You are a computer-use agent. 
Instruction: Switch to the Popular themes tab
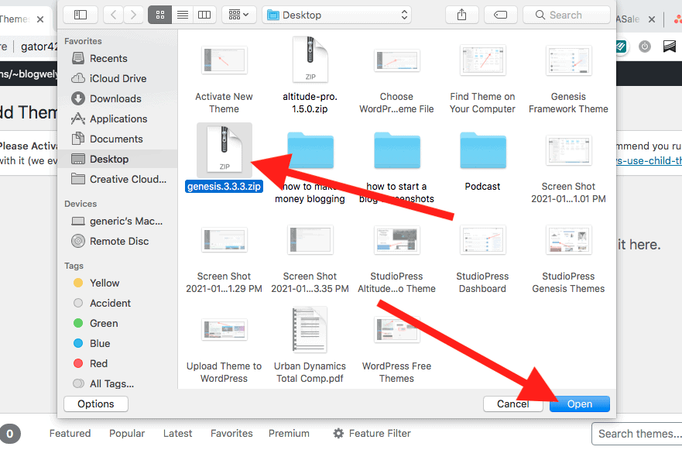pos(127,433)
